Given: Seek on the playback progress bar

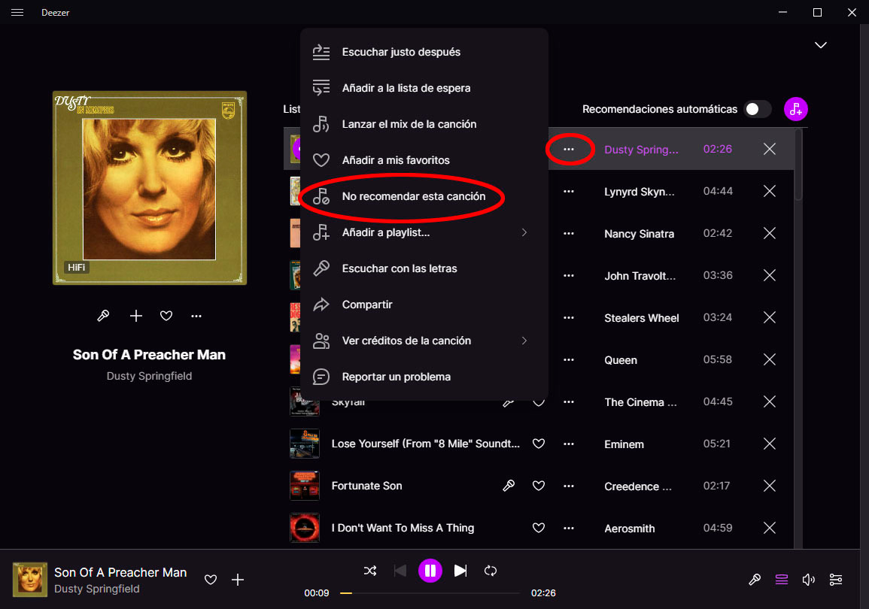Looking at the screenshot, I should (430, 593).
